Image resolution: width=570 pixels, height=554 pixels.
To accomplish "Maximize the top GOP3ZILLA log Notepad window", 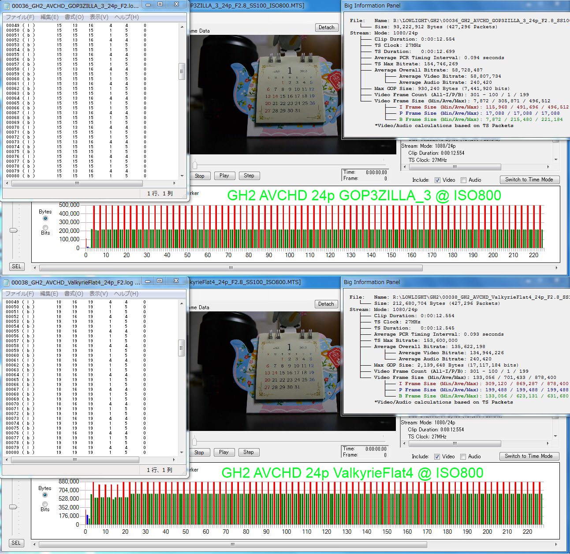I will tap(160, 5).
